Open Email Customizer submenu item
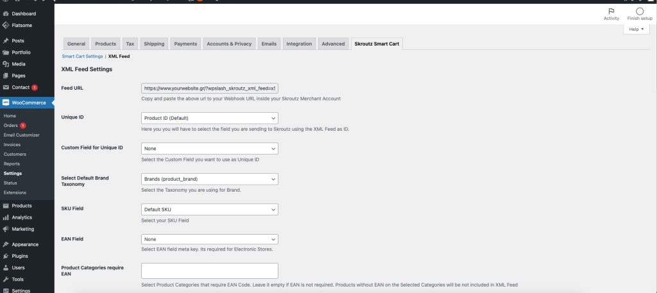 [21, 135]
